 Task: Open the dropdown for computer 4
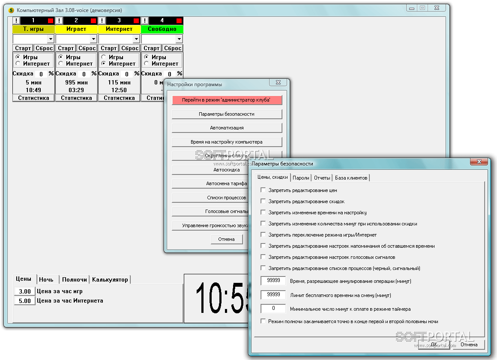[179, 39]
